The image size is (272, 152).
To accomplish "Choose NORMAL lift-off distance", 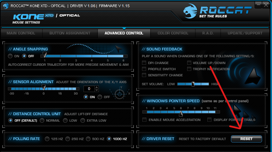I will click(x=42, y=120).
